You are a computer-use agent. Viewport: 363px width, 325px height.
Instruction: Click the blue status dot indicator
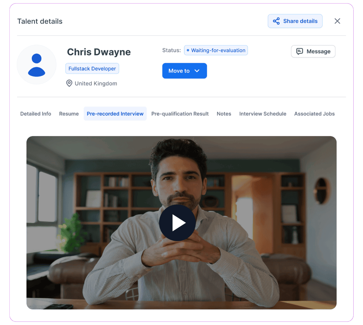coord(188,50)
